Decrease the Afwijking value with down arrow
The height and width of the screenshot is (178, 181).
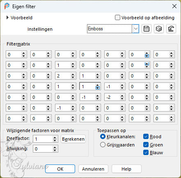(x=55, y=150)
